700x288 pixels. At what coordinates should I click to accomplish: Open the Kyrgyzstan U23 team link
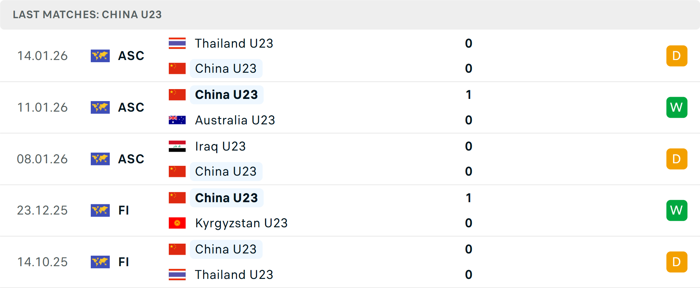(x=241, y=223)
